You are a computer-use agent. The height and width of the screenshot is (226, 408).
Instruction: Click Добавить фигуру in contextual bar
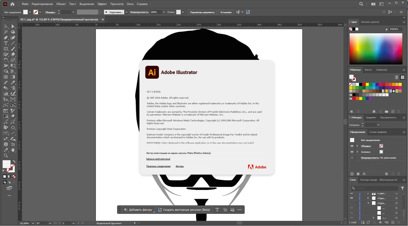pyautogui.click(x=138, y=210)
